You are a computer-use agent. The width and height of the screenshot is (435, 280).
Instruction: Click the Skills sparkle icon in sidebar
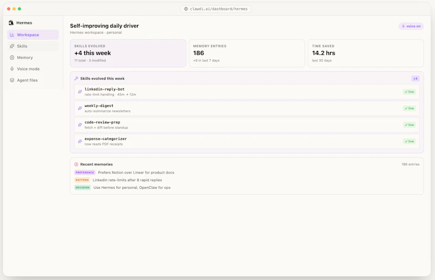pos(12,46)
